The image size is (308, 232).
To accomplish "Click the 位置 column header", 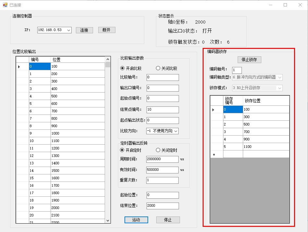I will click(78, 60).
